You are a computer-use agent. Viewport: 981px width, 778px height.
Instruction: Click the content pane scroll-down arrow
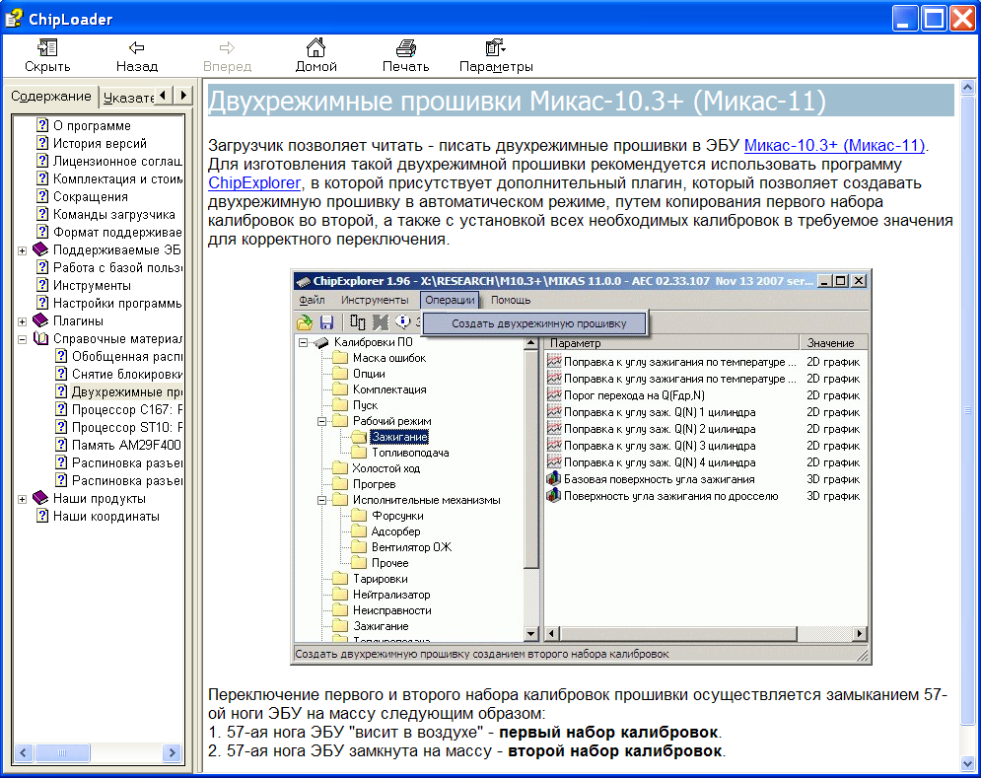(x=966, y=764)
